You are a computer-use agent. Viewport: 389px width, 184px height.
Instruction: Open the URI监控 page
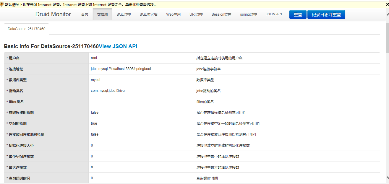[196, 14]
